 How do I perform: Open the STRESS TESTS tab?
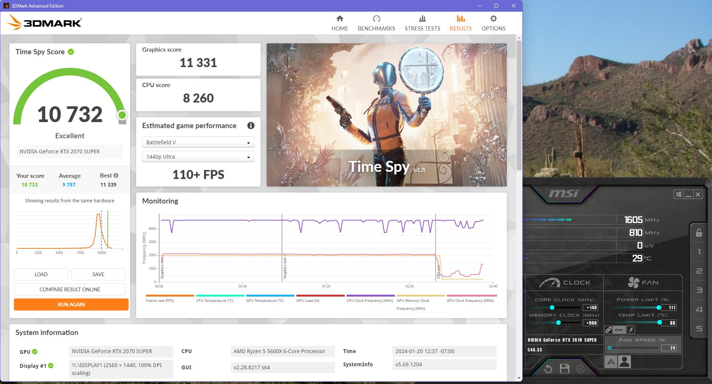[x=422, y=23]
